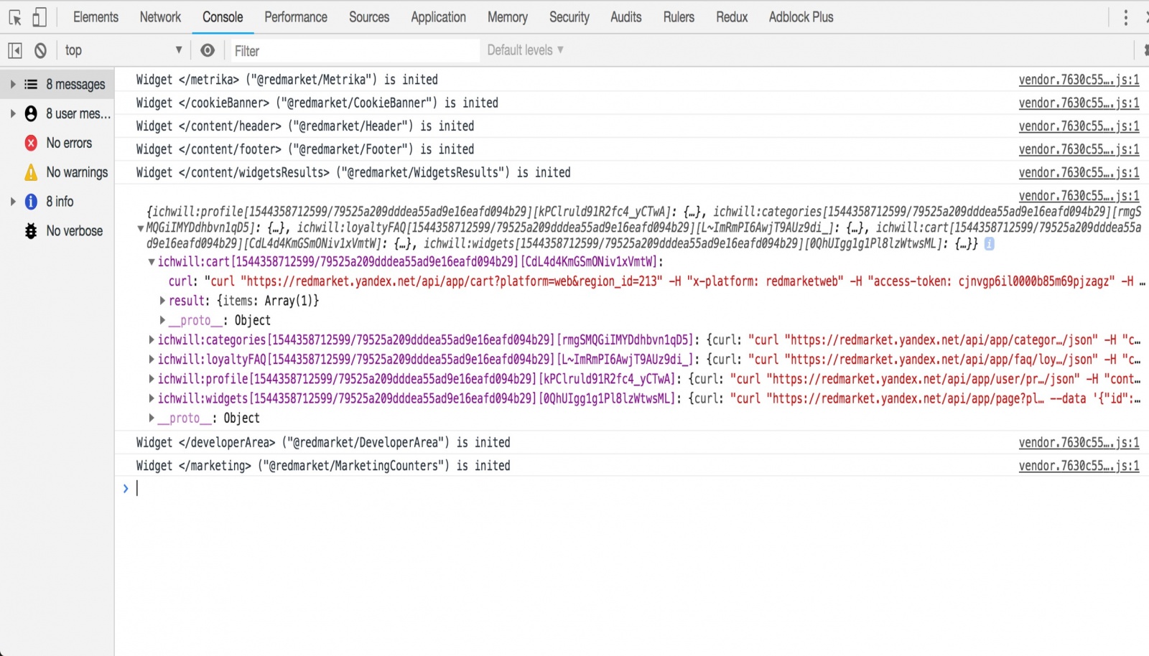Open the Memory tab
This screenshot has width=1149, height=656.
pos(508,17)
